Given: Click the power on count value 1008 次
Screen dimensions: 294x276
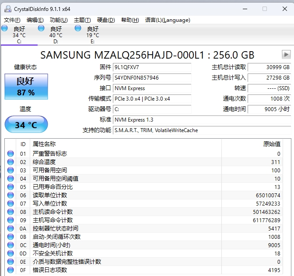Looking at the screenshot, I should tap(269, 99).
